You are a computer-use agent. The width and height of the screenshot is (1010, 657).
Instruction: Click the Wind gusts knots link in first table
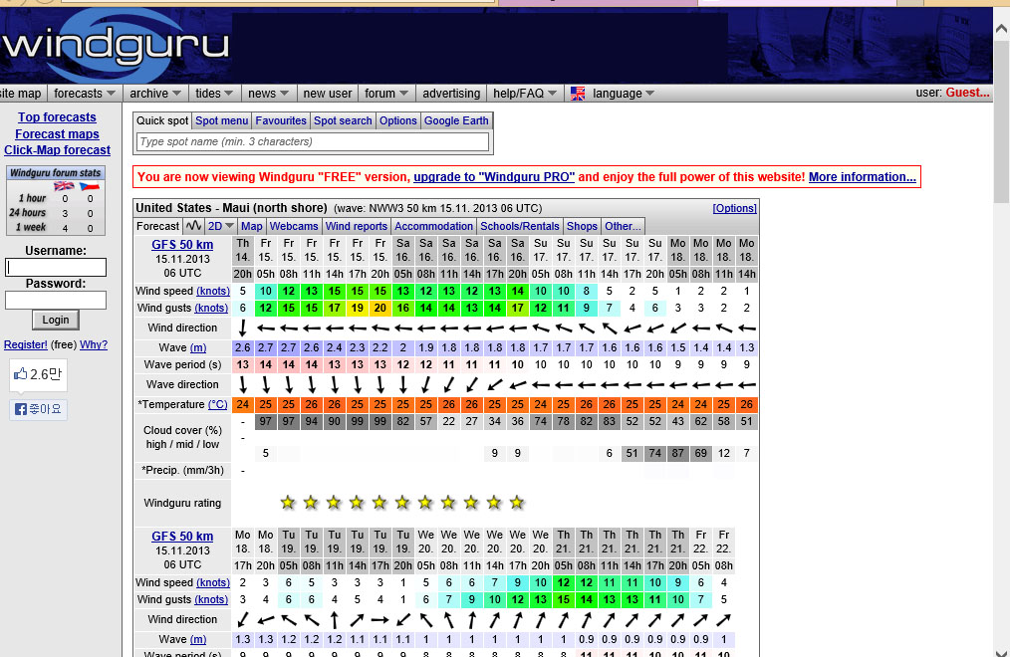[211, 308]
